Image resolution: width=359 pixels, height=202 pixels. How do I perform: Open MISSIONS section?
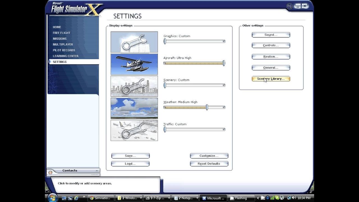point(60,39)
